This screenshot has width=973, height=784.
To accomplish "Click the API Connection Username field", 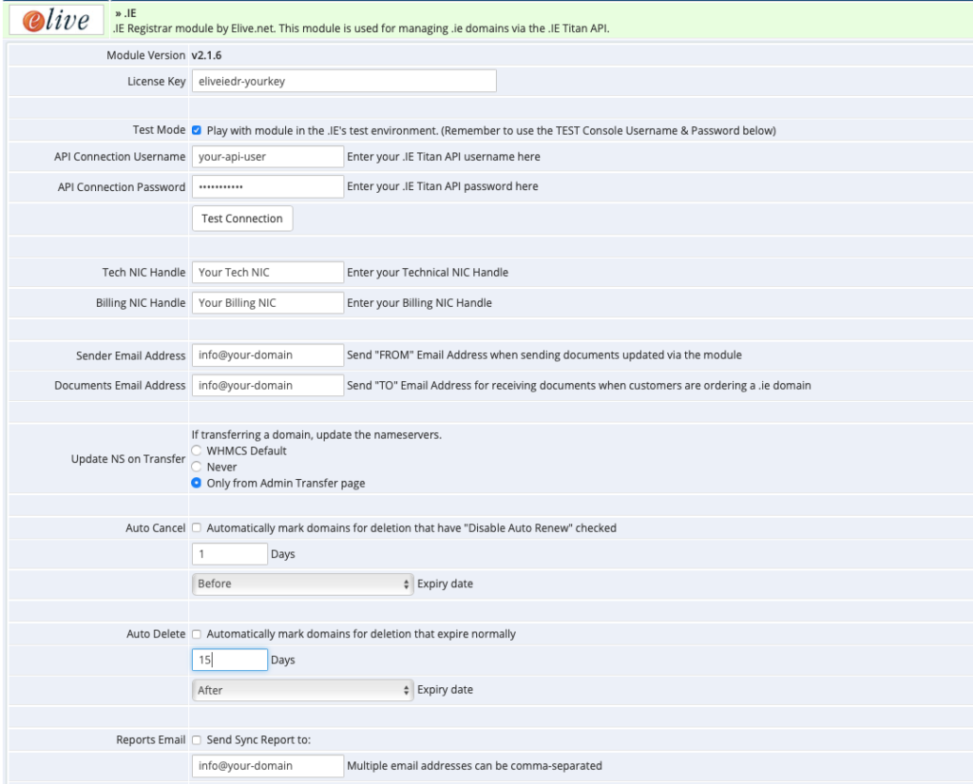I will (x=267, y=157).
